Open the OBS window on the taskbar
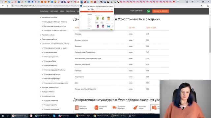211x118 pixels. tap(119, 116)
